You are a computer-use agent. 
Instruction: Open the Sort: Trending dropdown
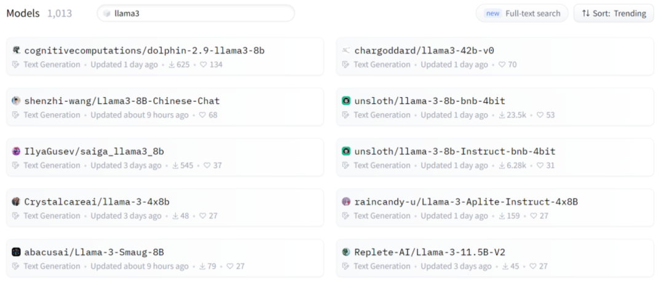pos(614,13)
